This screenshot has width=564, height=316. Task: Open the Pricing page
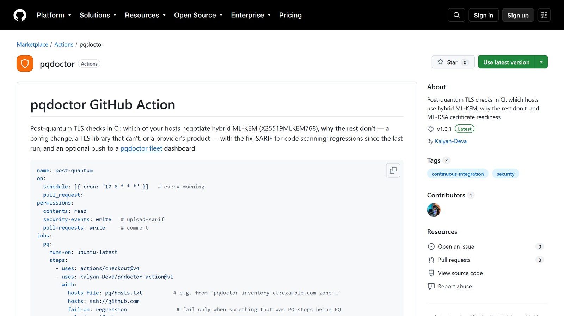point(290,15)
